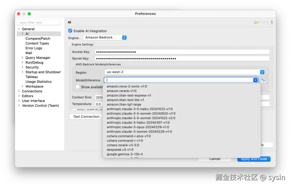Pick cohere.command-r-v1:0 from list
Screen dimensions: 291x187
125,141
